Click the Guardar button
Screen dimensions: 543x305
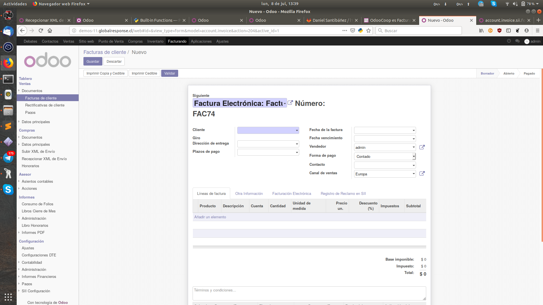pyautogui.click(x=92, y=61)
